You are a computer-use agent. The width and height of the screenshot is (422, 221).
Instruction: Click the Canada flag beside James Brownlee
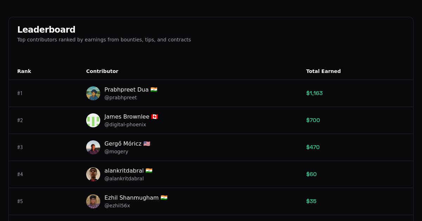(155, 116)
